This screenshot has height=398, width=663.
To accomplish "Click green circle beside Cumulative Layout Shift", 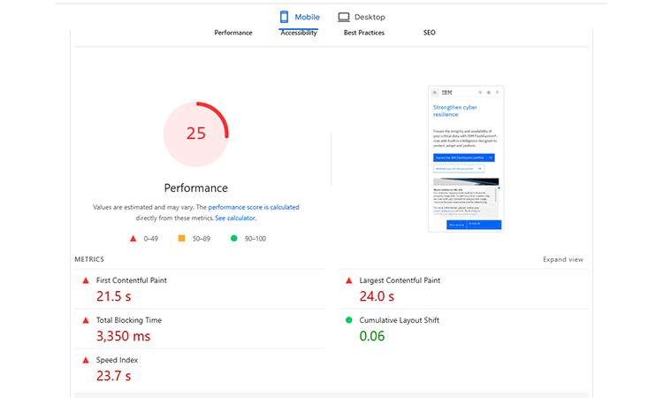I will pos(348,320).
